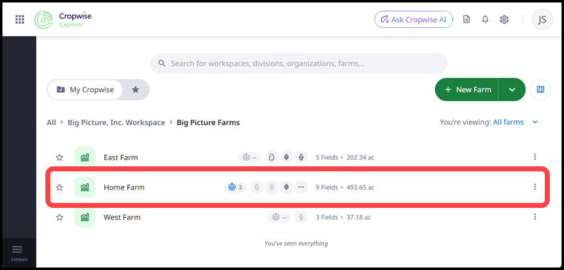Open East Farm's more options menu

(535, 157)
